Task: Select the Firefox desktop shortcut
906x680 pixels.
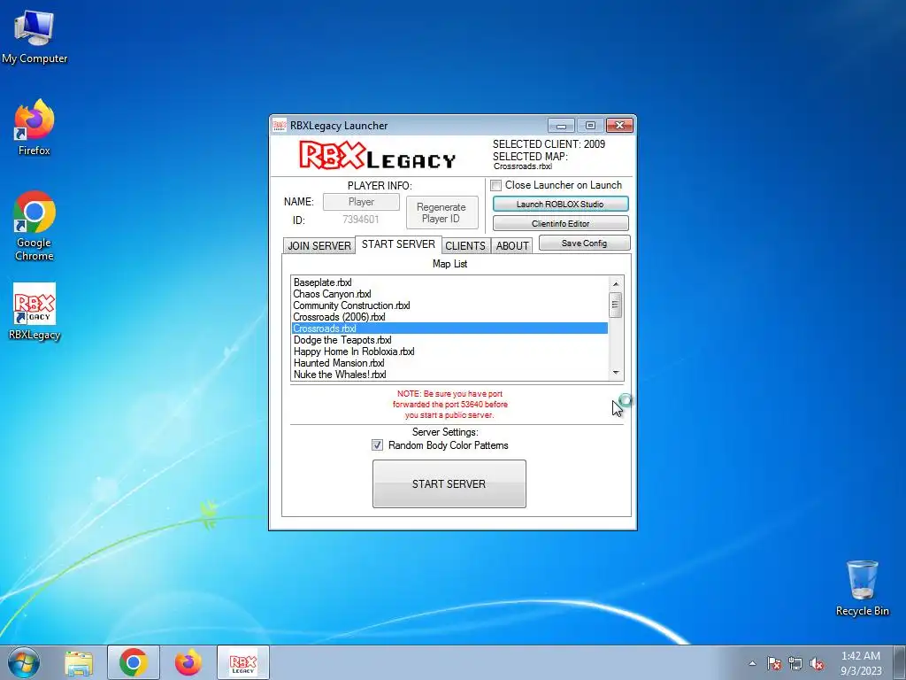Action: (35, 127)
